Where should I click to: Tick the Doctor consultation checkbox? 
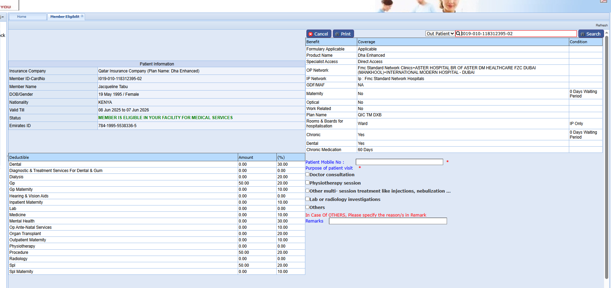tap(307, 174)
